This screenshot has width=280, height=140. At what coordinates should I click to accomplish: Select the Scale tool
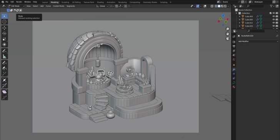5,39
